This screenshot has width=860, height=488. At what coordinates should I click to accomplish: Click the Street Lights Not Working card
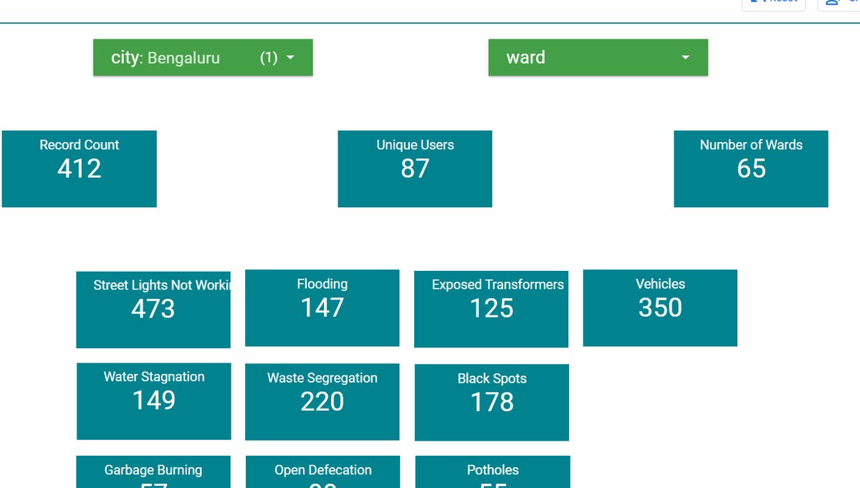tap(153, 310)
